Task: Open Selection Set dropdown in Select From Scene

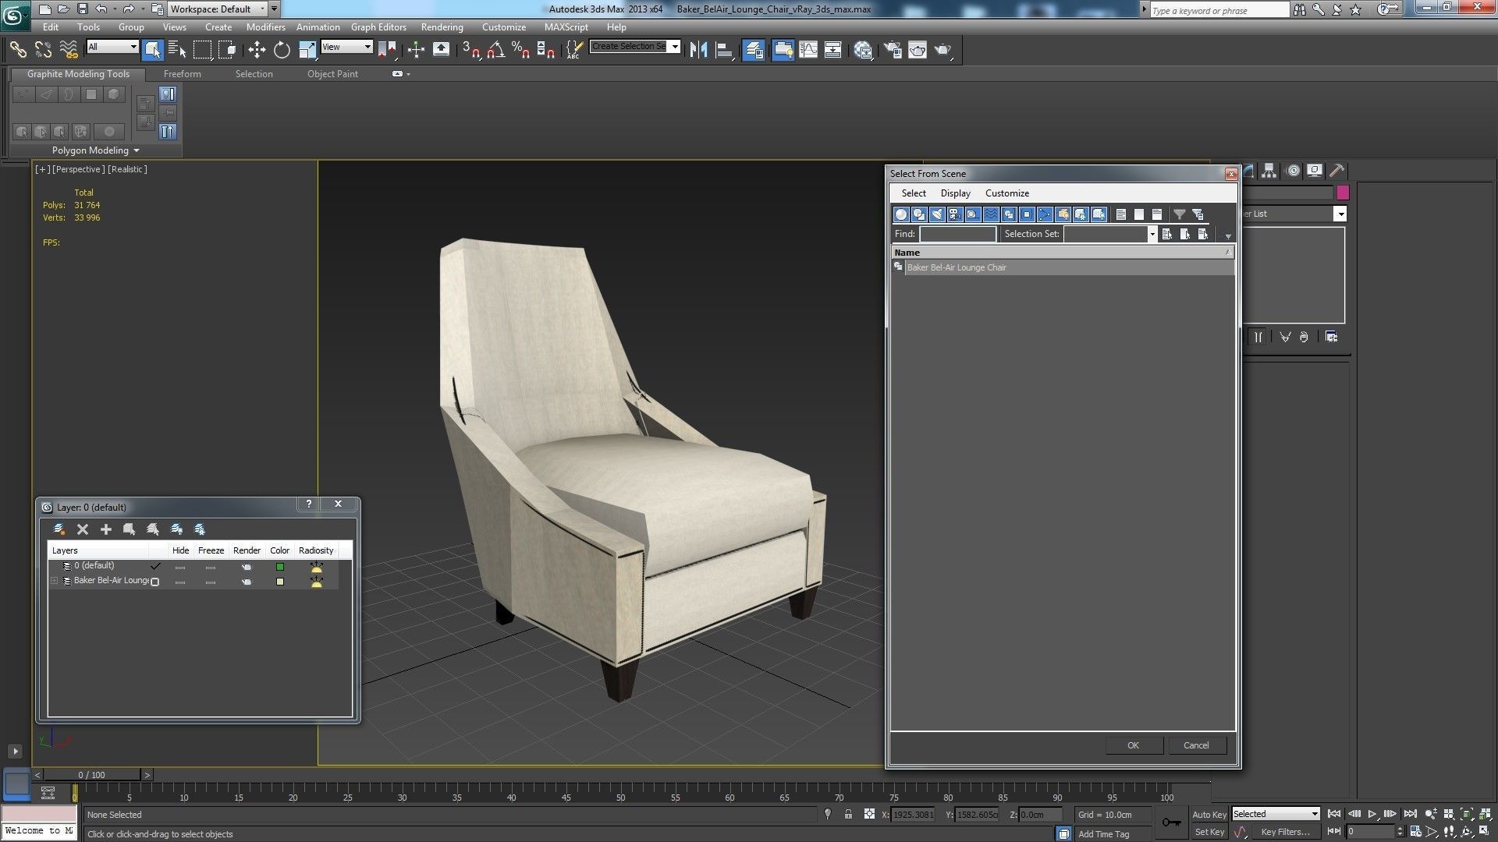Action: (x=1152, y=234)
